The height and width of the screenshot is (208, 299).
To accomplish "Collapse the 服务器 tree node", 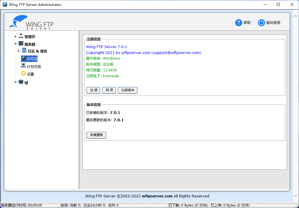I will pyautogui.click(x=16, y=43).
